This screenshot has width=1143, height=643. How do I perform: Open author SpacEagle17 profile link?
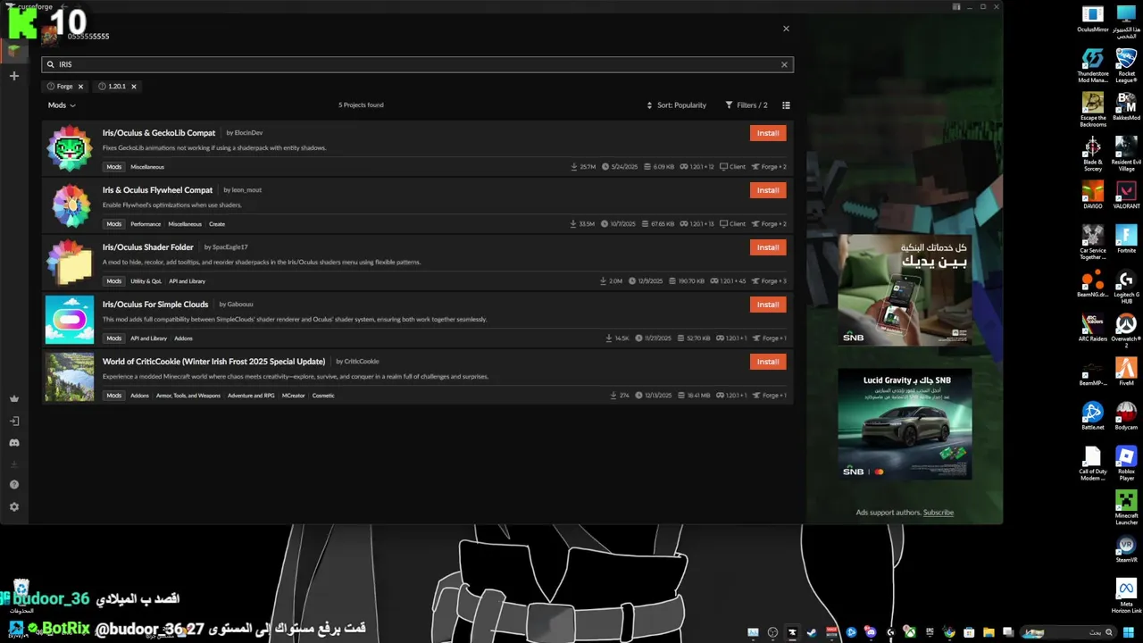[230, 247]
